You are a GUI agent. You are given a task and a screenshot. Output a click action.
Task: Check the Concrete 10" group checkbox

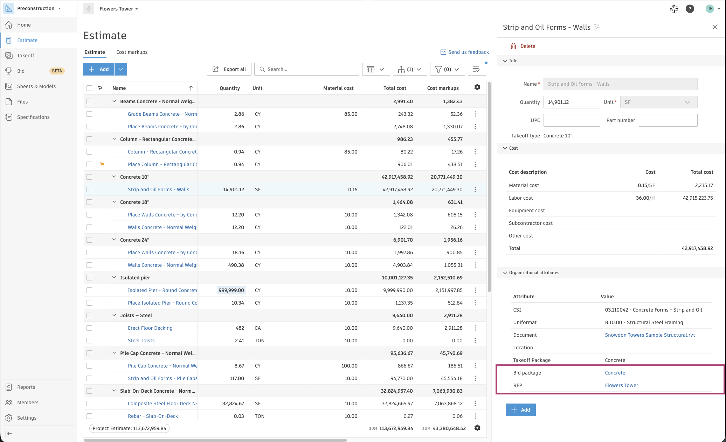[89, 177]
